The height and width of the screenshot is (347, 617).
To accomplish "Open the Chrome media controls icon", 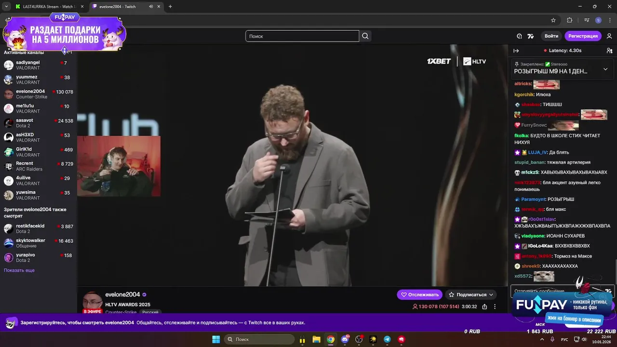I will (x=587, y=20).
